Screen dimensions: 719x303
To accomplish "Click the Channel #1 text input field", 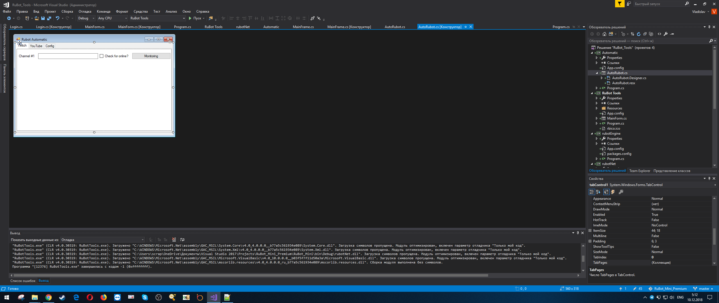I will click(x=68, y=56).
